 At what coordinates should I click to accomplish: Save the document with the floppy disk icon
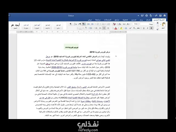[161, 15]
